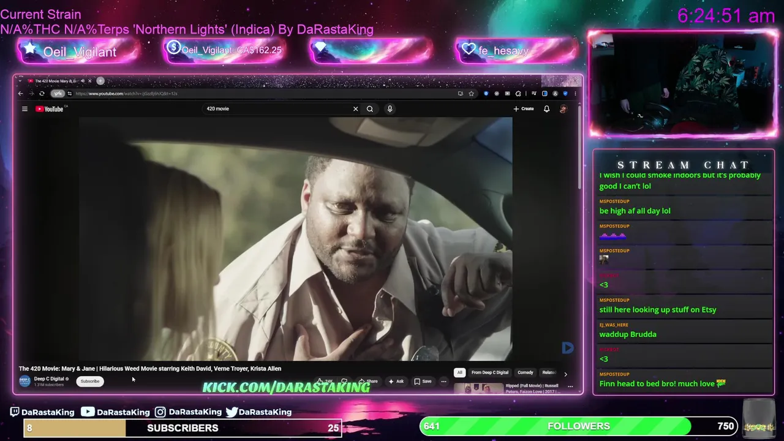The height and width of the screenshot is (441, 784).
Task: Click the FOLLOWERS goal progress bar
Action: coord(579,426)
